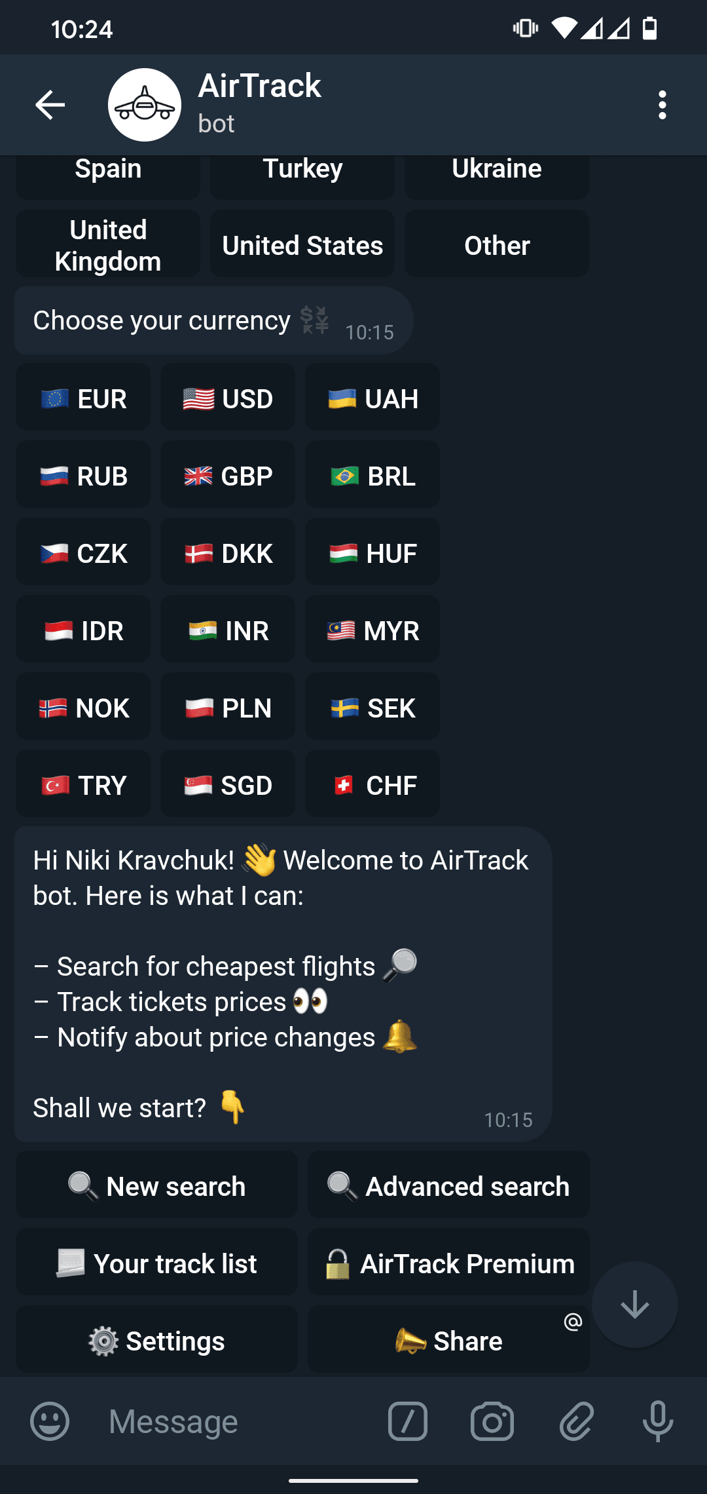Select United States country button
This screenshot has height=1494, width=707.
(302, 244)
